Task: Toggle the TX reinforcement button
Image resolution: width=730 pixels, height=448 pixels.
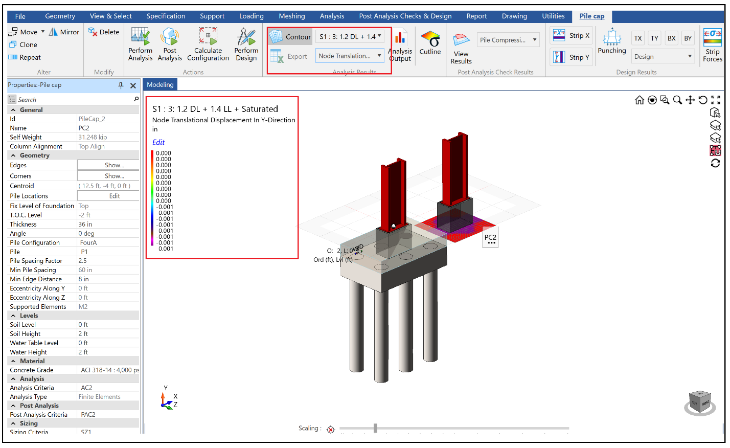Action: point(638,38)
